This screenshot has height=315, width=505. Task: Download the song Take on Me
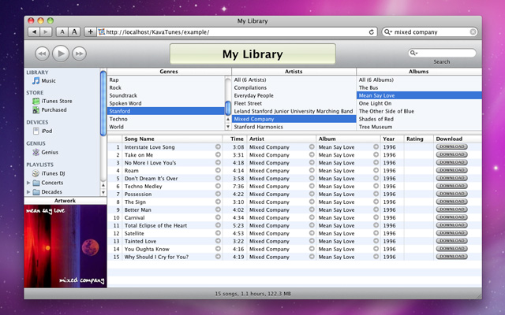(x=451, y=154)
